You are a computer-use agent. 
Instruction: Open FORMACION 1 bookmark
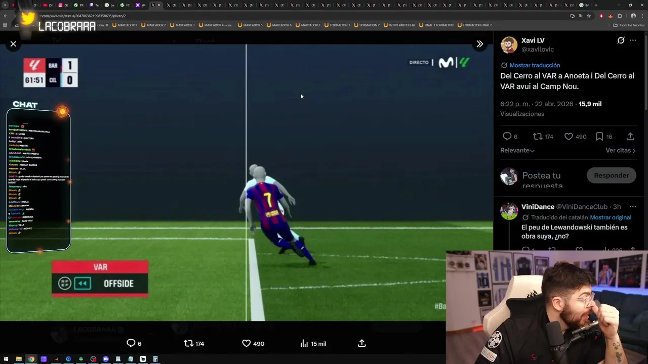[337, 25]
